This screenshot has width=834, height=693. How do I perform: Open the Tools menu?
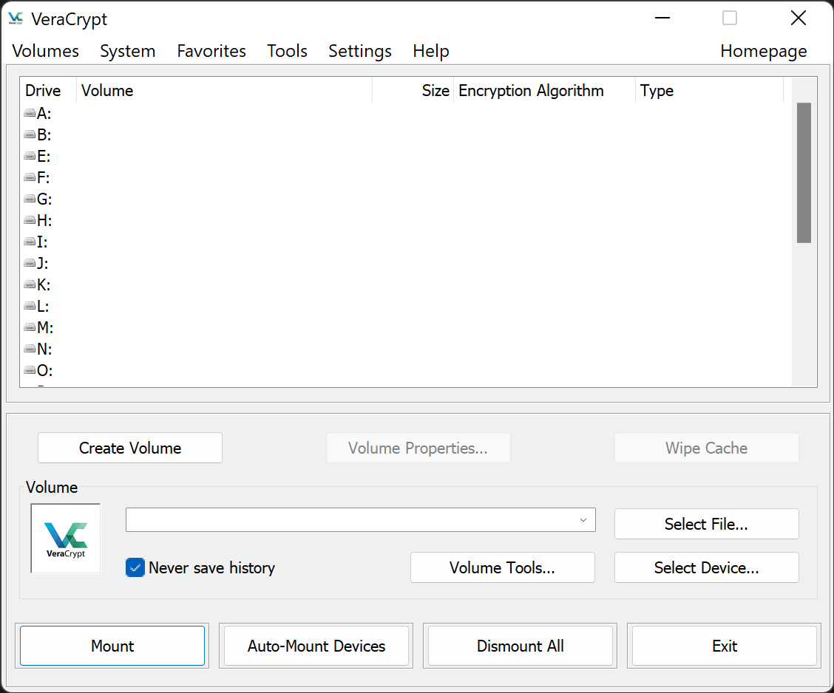(x=287, y=51)
